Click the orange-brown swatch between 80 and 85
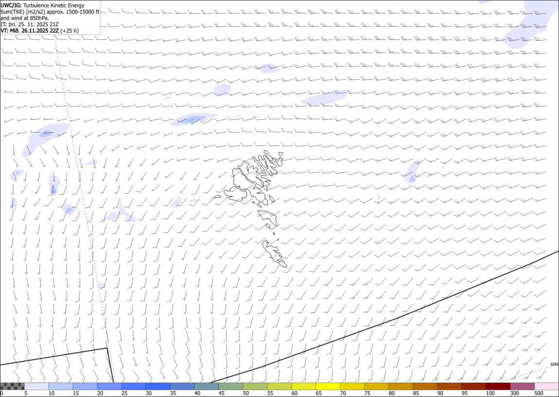 pos(401,386)
